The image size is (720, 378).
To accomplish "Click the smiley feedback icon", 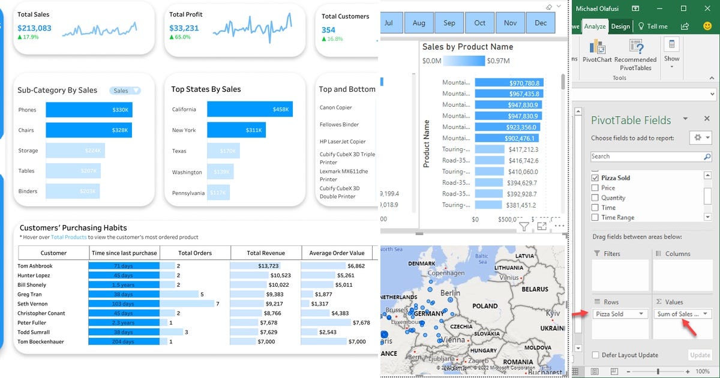I will click(x=707, y=26).
